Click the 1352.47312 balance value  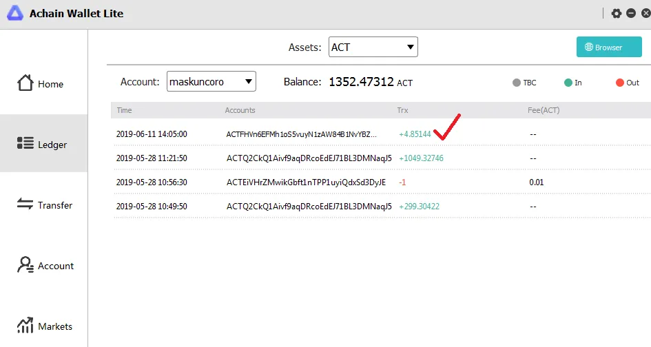pyautogui.click(x=361, y=82)
